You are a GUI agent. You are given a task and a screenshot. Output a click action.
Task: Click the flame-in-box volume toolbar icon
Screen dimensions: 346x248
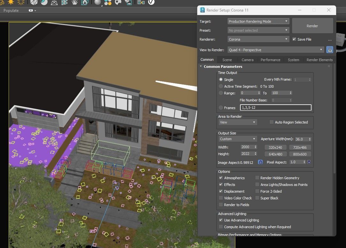[85, 2]
